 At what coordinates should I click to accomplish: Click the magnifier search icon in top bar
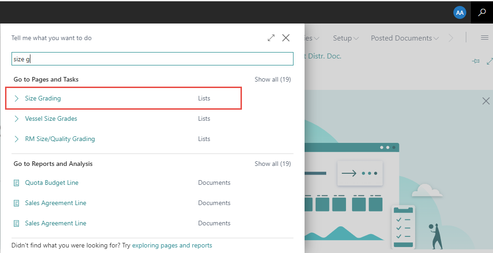point(482,12)
